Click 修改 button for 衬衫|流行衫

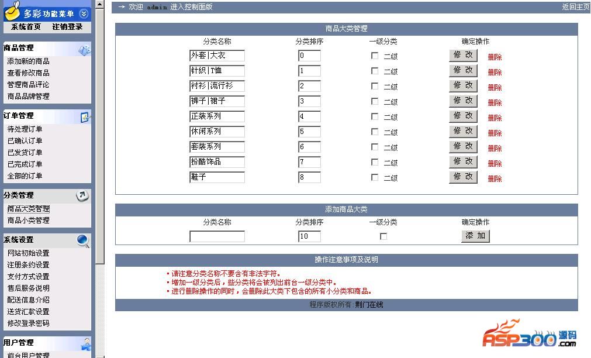pyautogui.click(x=463, y=85)
